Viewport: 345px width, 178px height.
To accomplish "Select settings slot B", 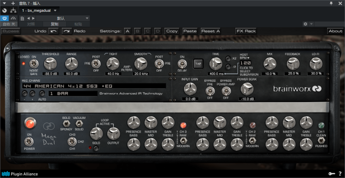I will pos(137,31).
